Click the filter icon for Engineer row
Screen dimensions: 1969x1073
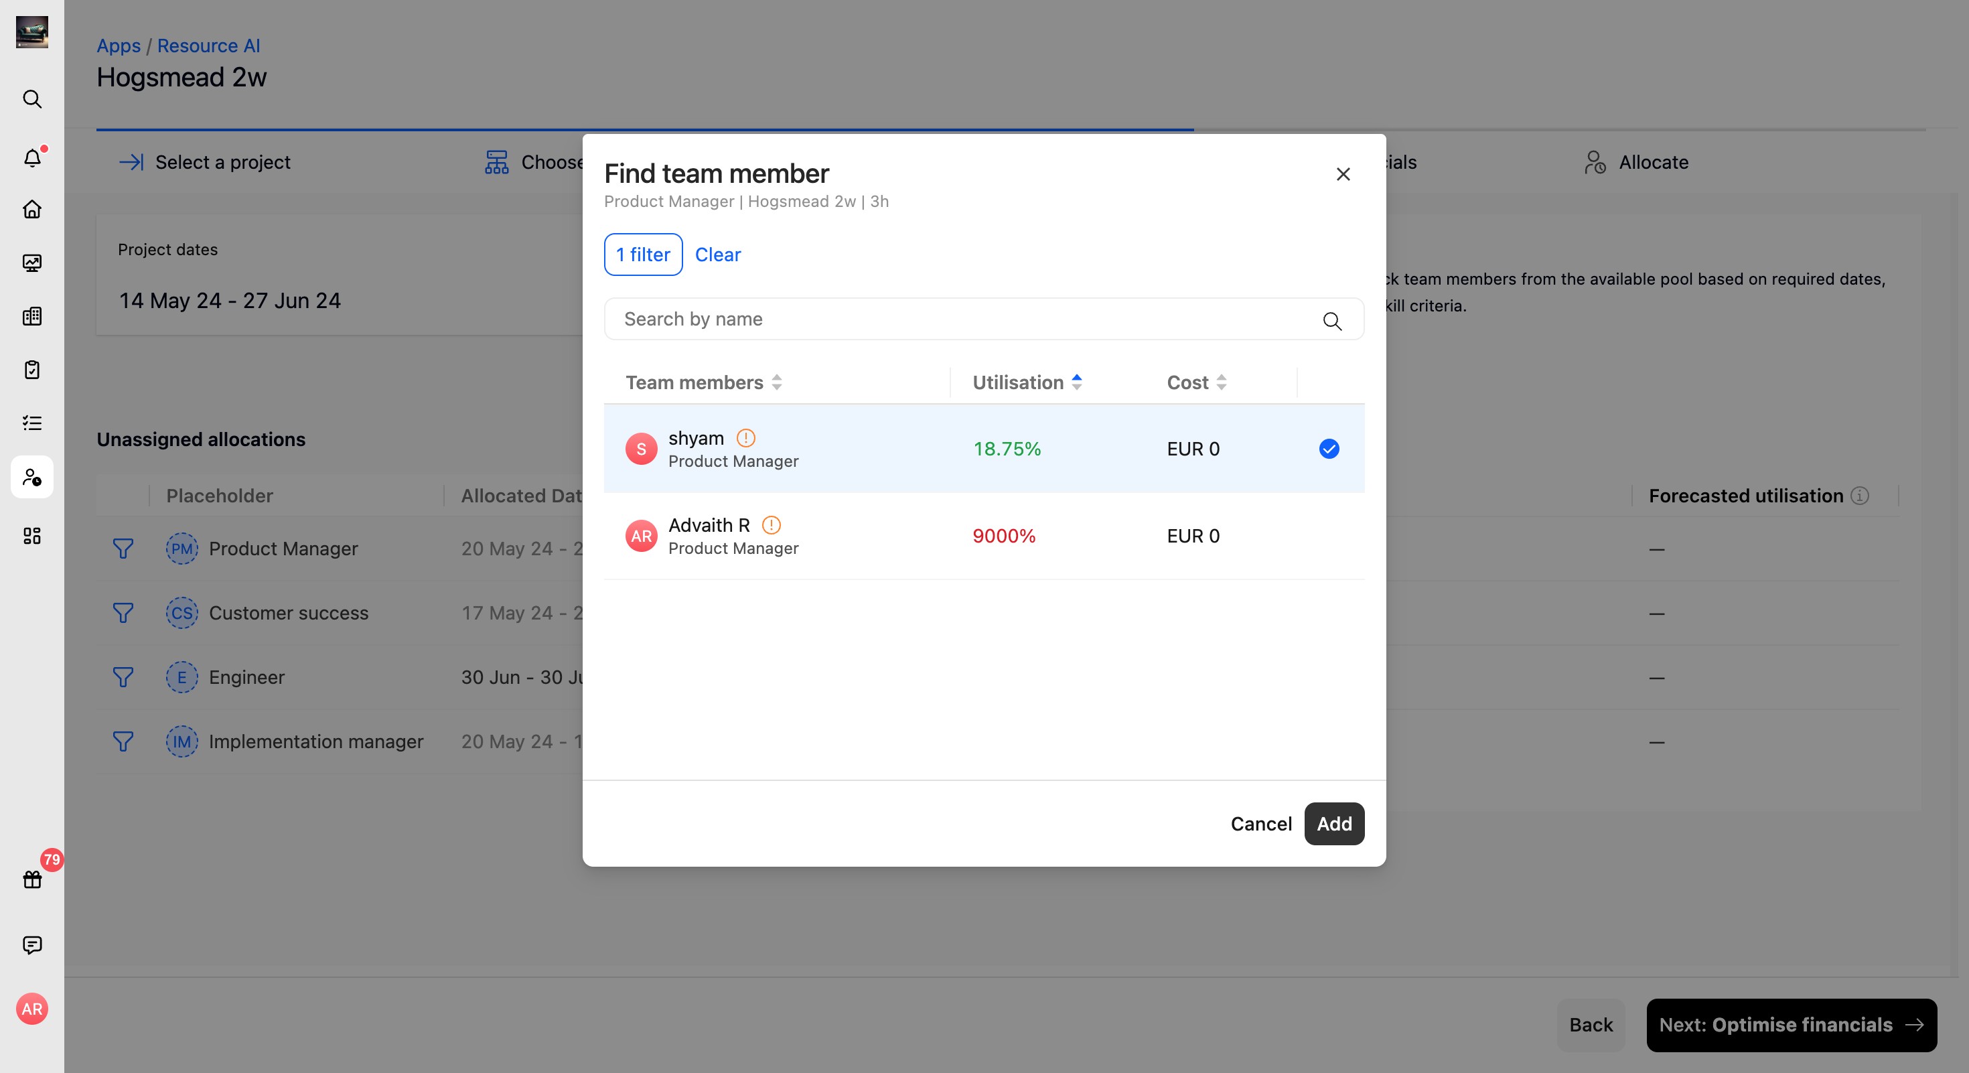[123, 677]
